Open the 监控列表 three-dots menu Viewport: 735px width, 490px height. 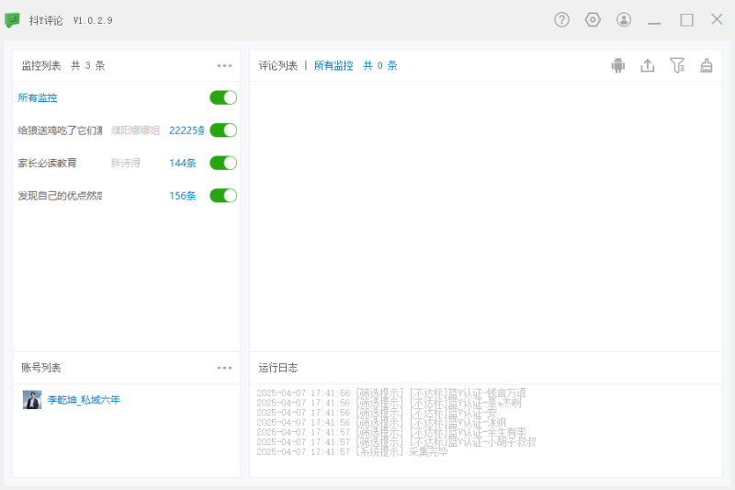[224, 65]
